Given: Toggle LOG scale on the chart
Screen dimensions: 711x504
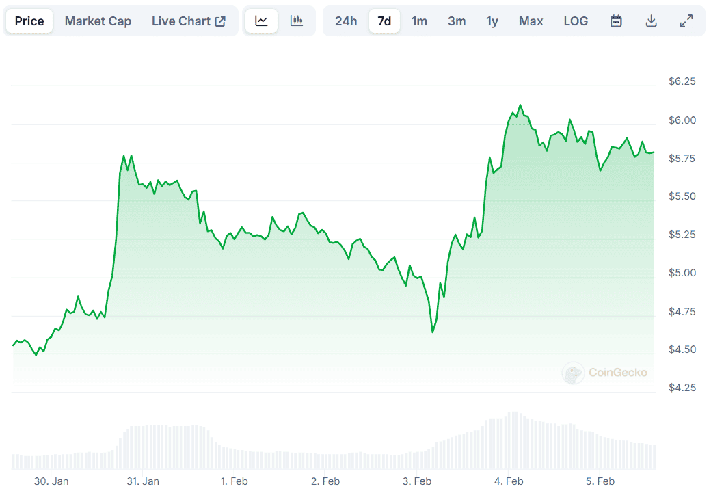Looking at the screenshot, I should pyautogui.click(x=576, y=21).
